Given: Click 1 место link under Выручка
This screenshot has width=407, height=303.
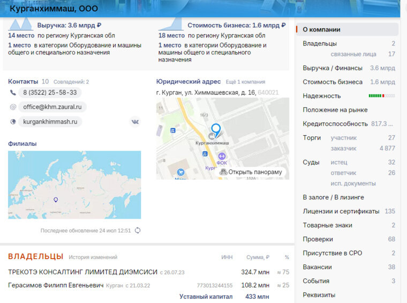Looking at the screenshot, I should [19, 45].
